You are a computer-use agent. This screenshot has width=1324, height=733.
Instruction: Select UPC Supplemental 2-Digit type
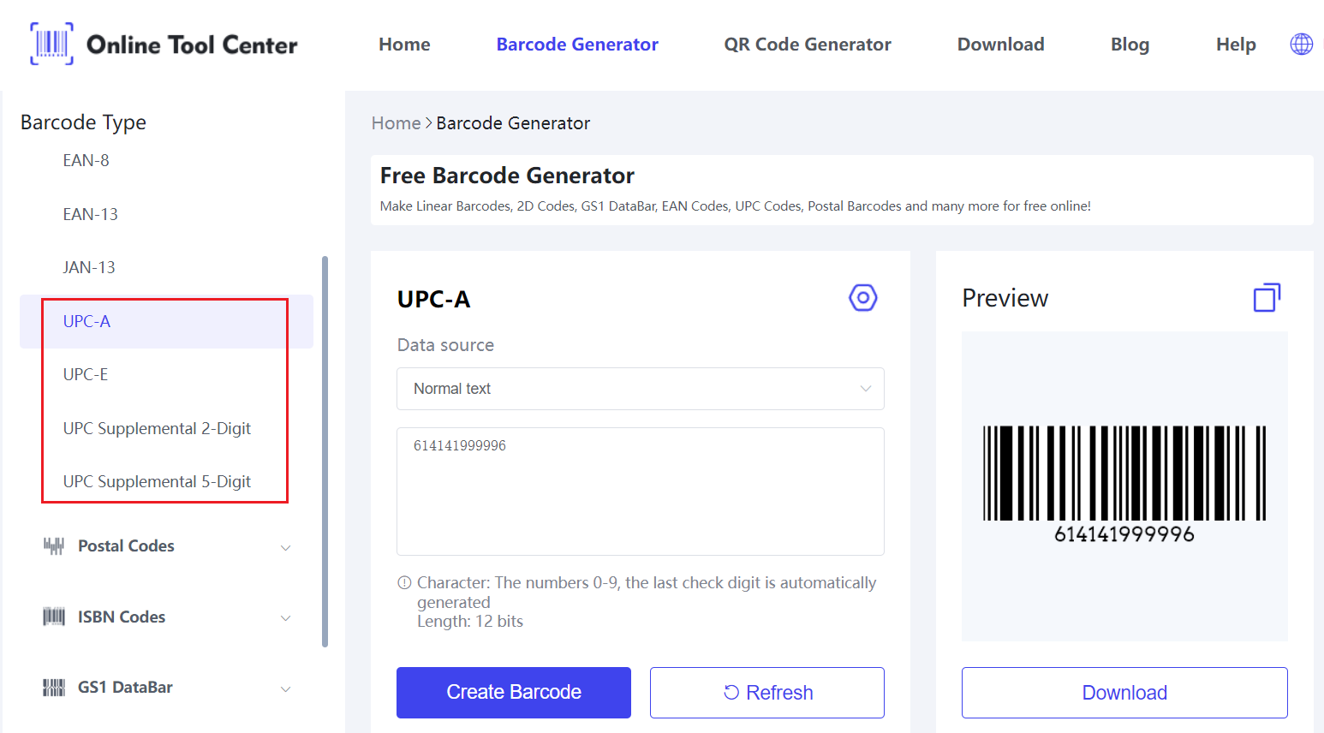[157, 428]
